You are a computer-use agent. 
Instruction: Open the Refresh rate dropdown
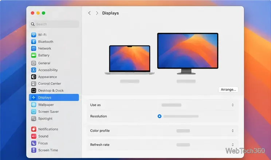pos(233,145)
